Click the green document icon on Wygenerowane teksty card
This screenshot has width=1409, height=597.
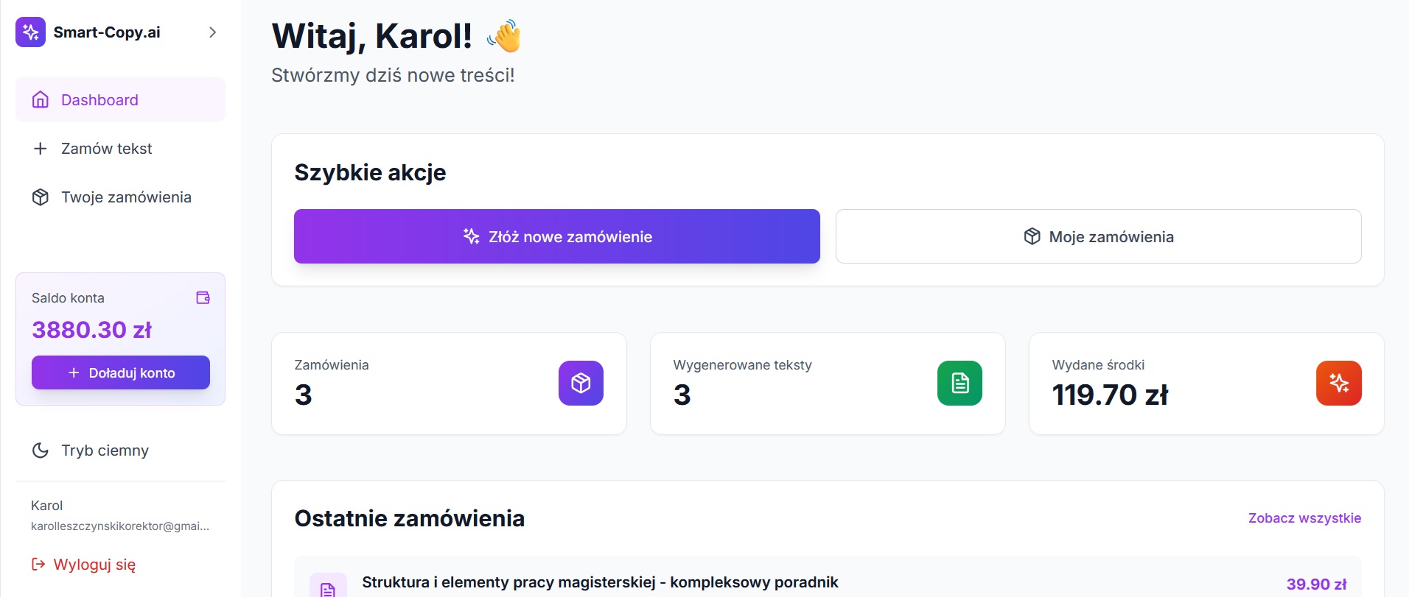point(959,383)
